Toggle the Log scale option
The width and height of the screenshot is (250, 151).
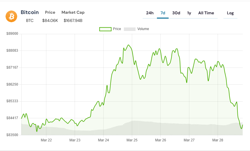pos(230,13)
